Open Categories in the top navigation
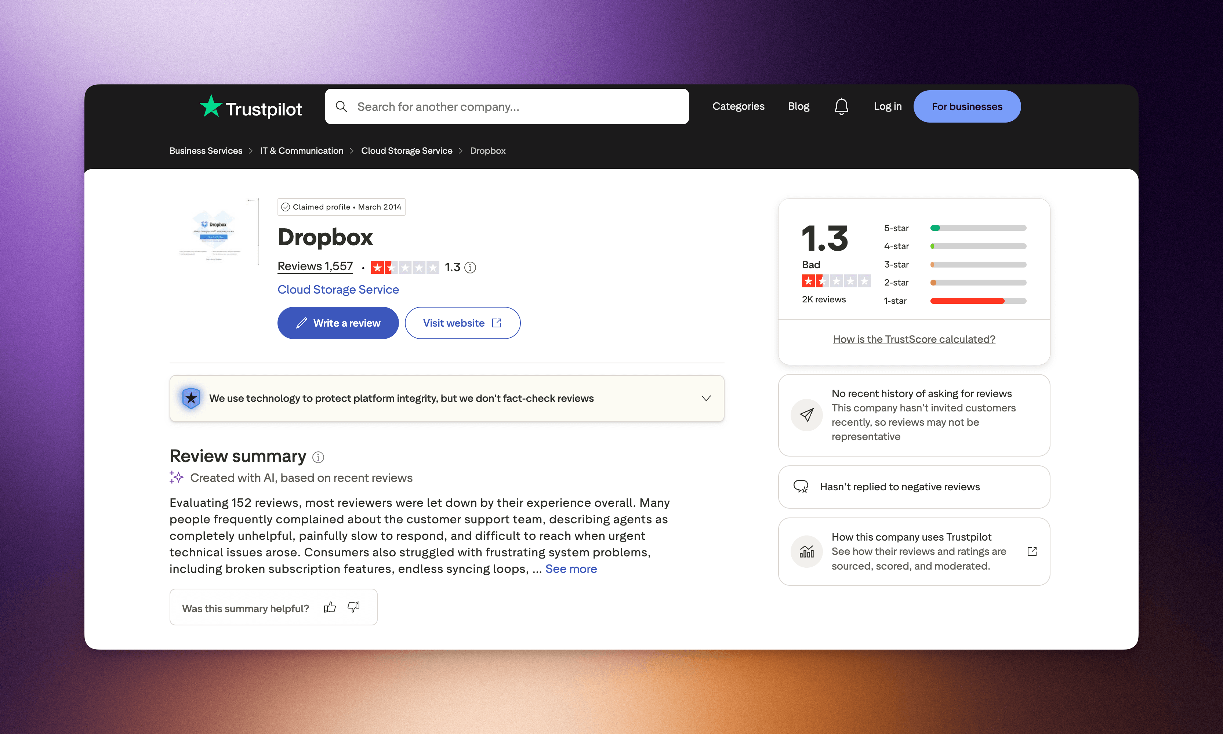This screenshot has height=734, width=1223. [x=738, y=106]
